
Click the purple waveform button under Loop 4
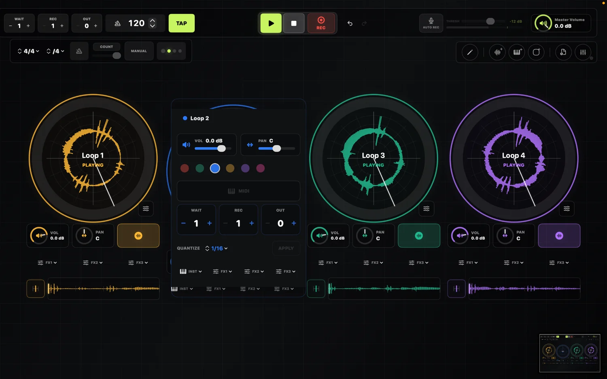point(559,235)
